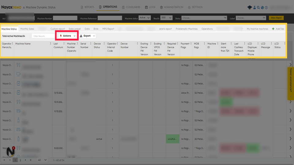Go to the last page of results
The image size is (294, 165).
31,160
